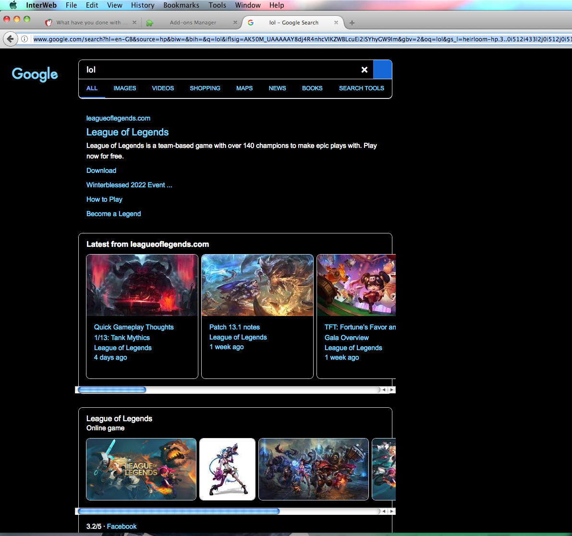Open SEARCH TOOLS options
The image size is (572, 536).
pos(362,88)
